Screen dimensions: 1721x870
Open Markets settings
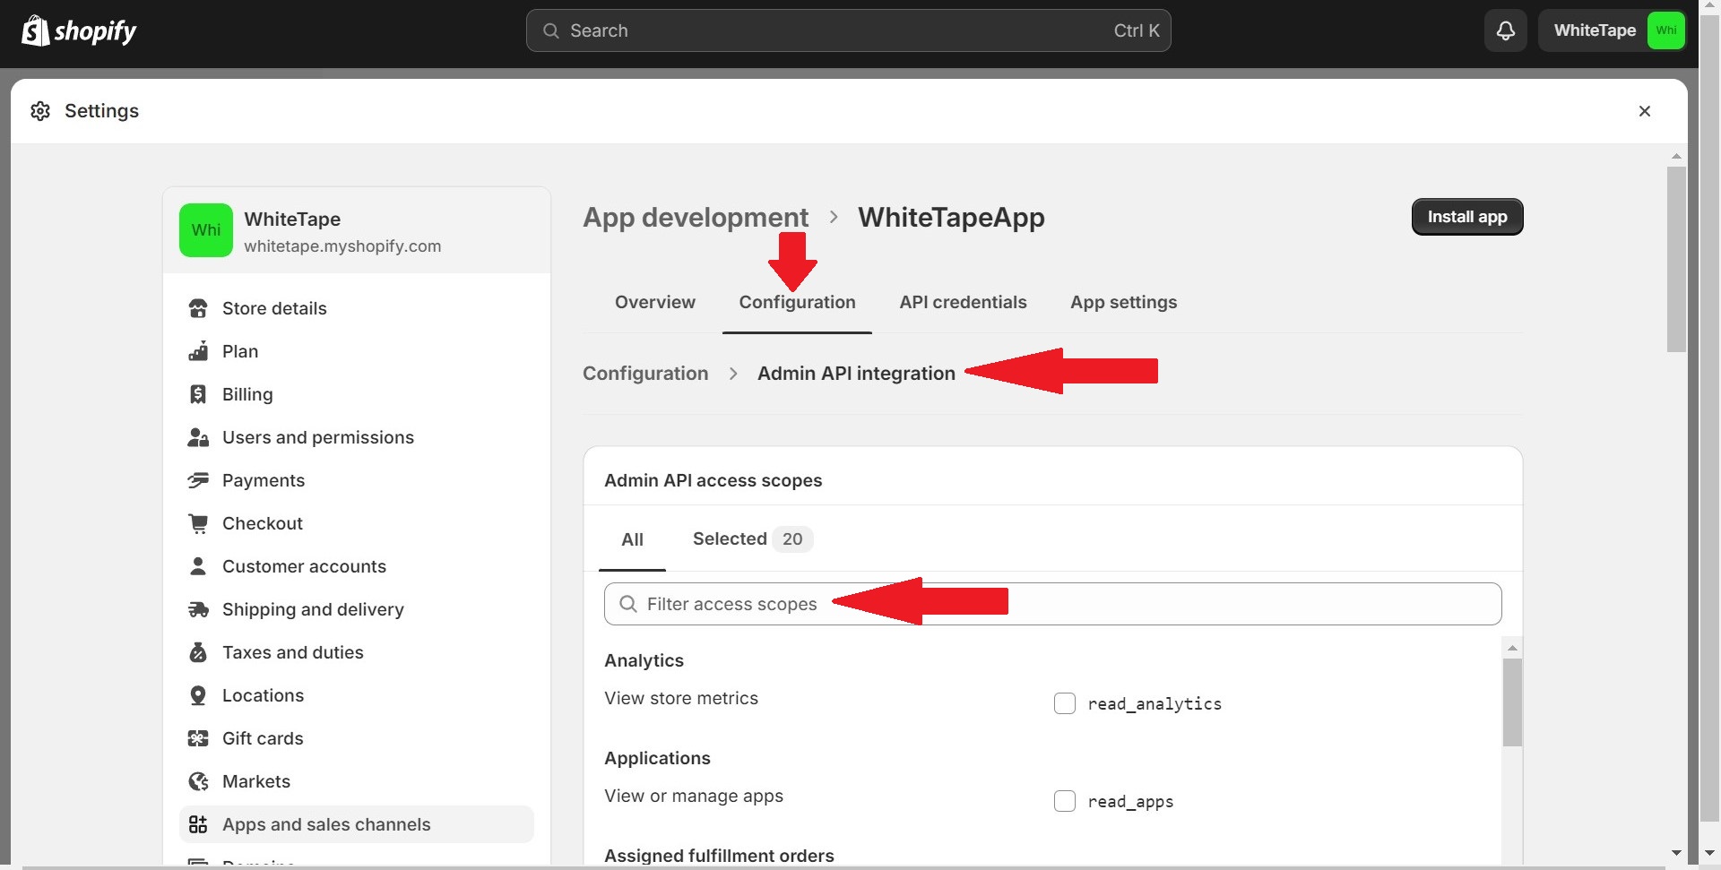pyautogui.click(x=357, y=781)
